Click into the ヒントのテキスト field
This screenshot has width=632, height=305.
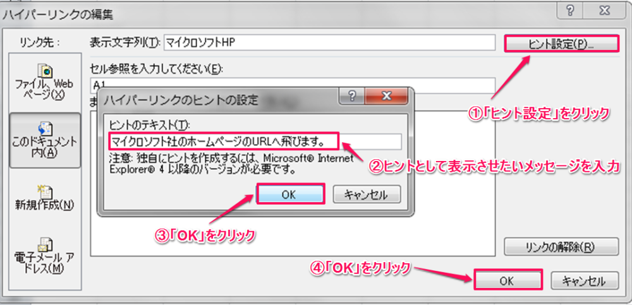[254, 142]
